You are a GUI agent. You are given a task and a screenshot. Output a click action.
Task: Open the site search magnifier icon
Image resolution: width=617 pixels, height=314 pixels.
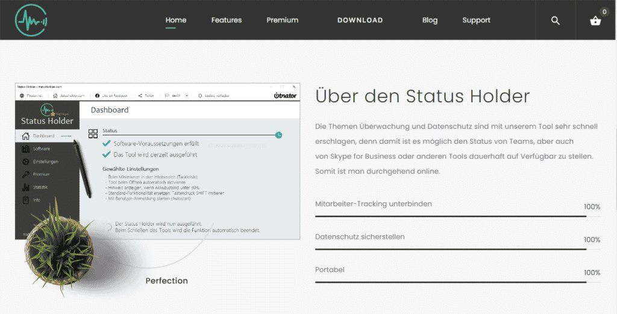pos(555,20)
